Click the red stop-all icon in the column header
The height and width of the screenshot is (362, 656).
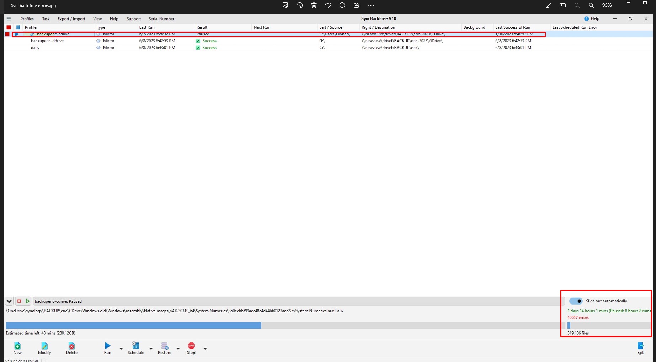[x=9, y=27]
